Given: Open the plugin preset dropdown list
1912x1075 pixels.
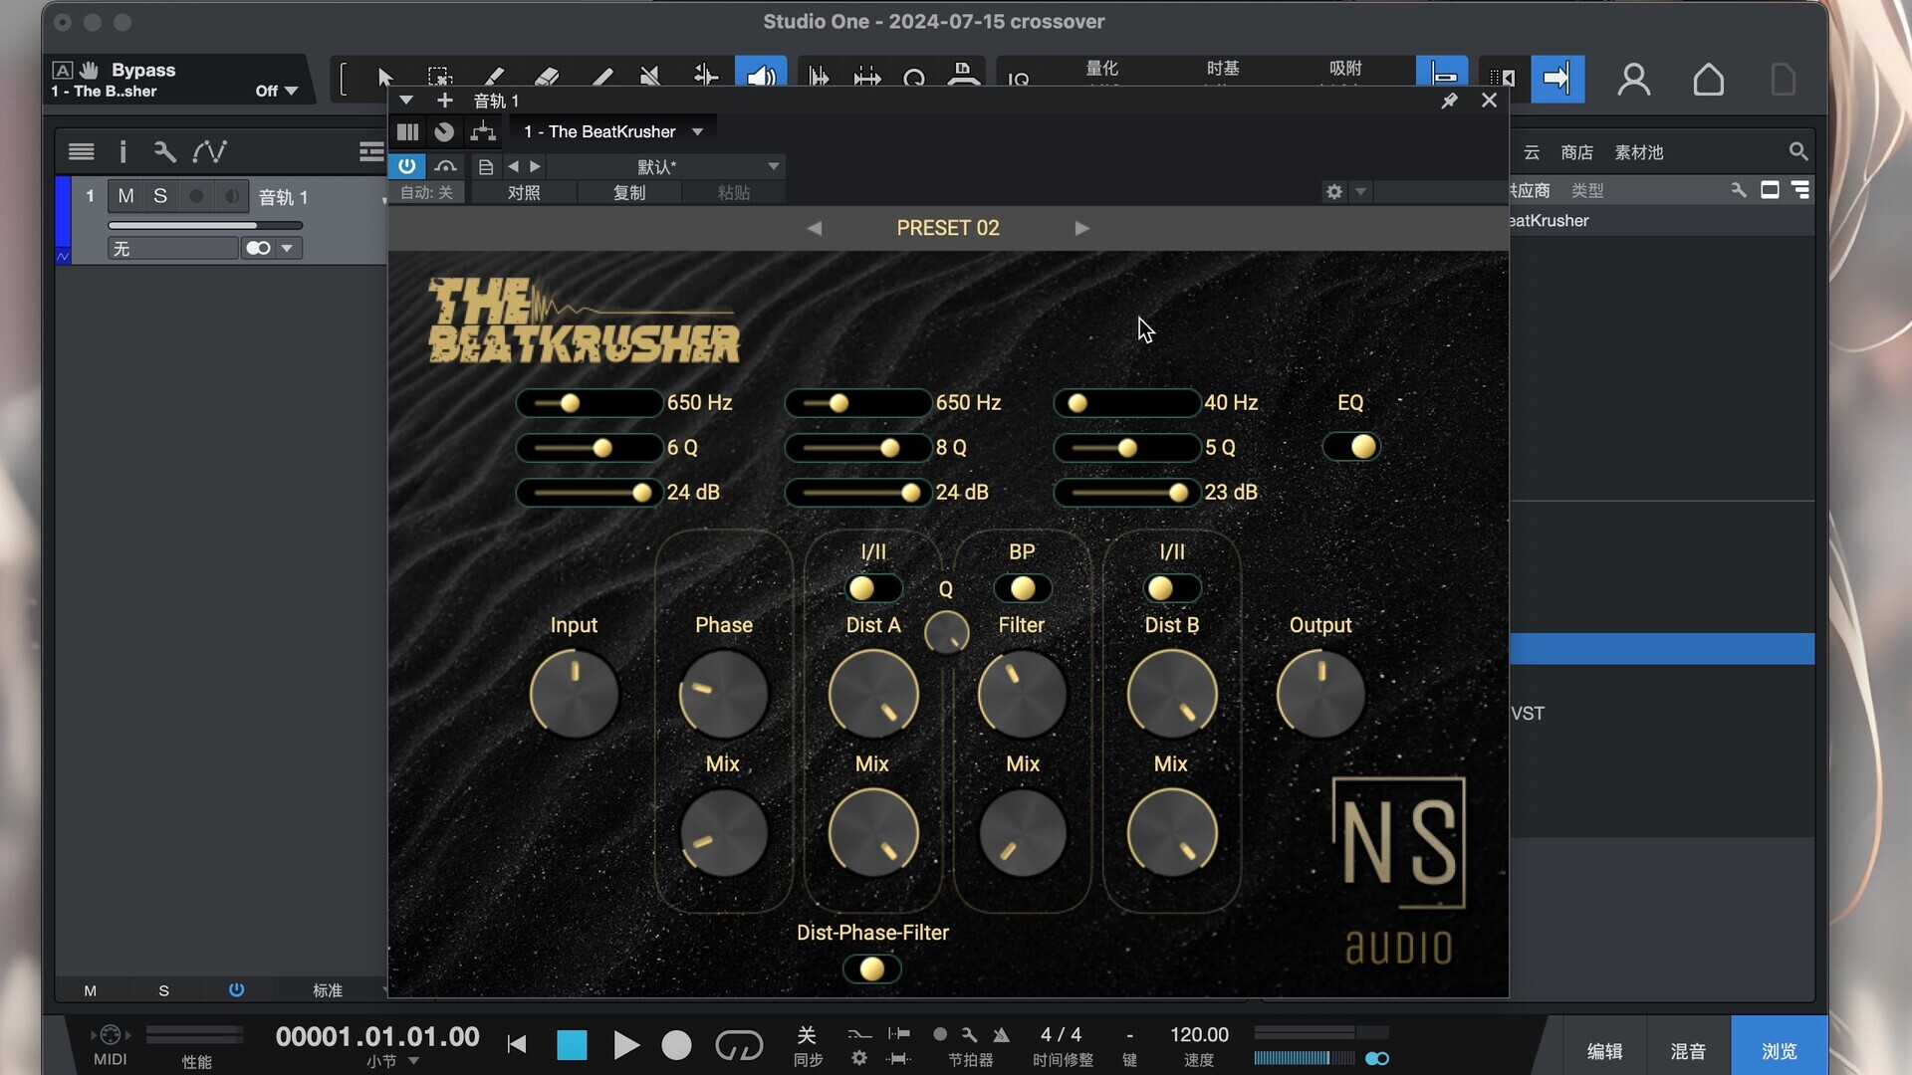Looking at the screenshot, I should (x=773, y=166).
